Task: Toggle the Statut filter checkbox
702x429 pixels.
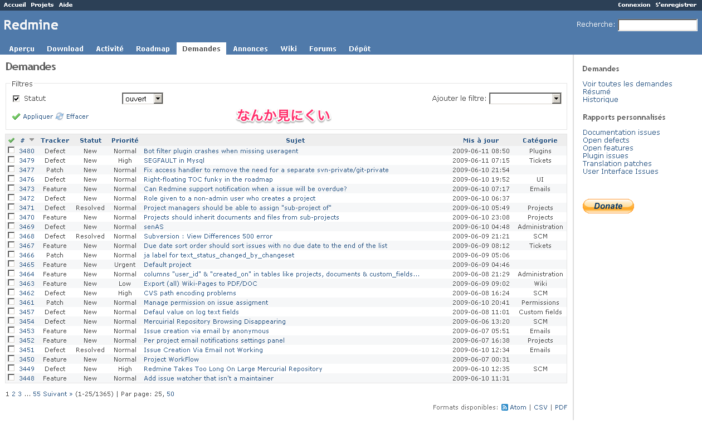Action: pos(16,99)
